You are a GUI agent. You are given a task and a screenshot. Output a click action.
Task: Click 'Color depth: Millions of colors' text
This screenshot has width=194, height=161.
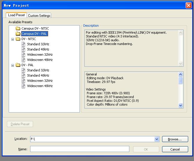click(107, 104)
